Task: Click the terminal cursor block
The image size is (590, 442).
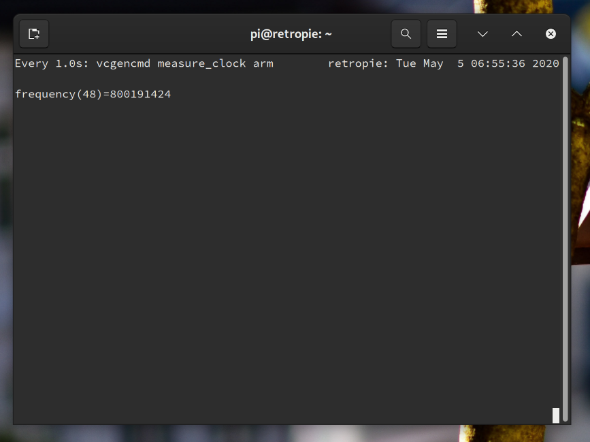Action: coord(556,415)
